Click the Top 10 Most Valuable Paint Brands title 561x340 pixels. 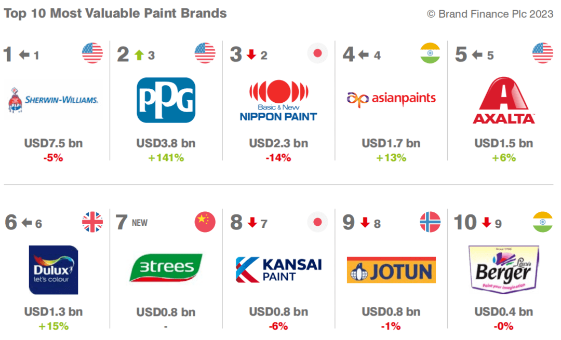click(115, 13)
